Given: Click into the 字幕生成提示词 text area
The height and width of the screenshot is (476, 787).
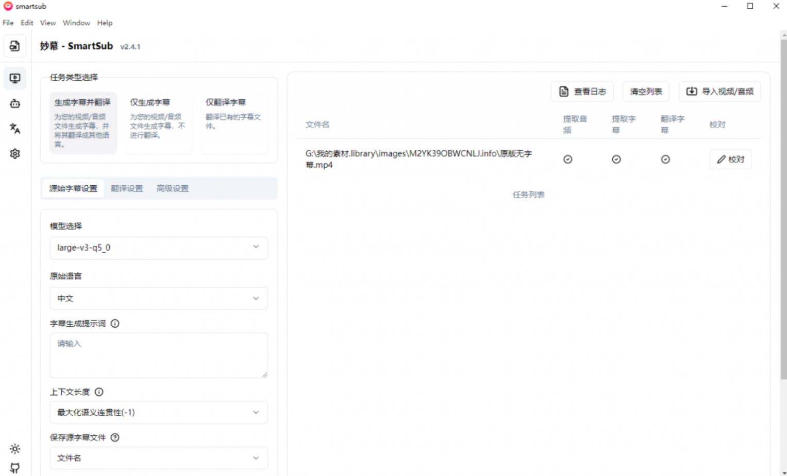Looking at the screenshot, I should point(159,356).
